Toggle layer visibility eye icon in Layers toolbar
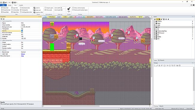Viewport: 195px width, 110px height. click(157, 19)
